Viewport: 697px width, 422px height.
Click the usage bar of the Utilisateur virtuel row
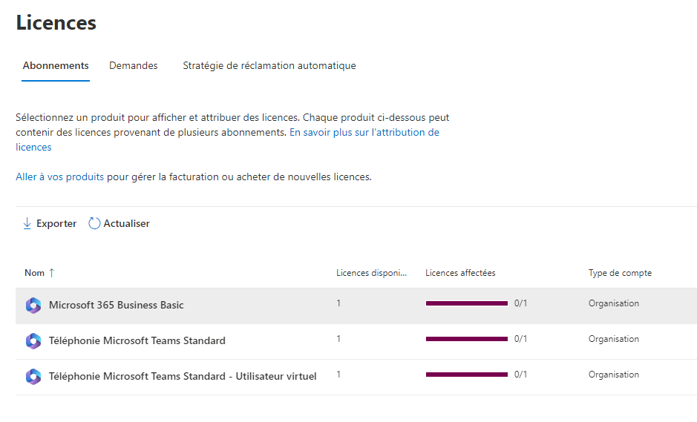point(467,375)
